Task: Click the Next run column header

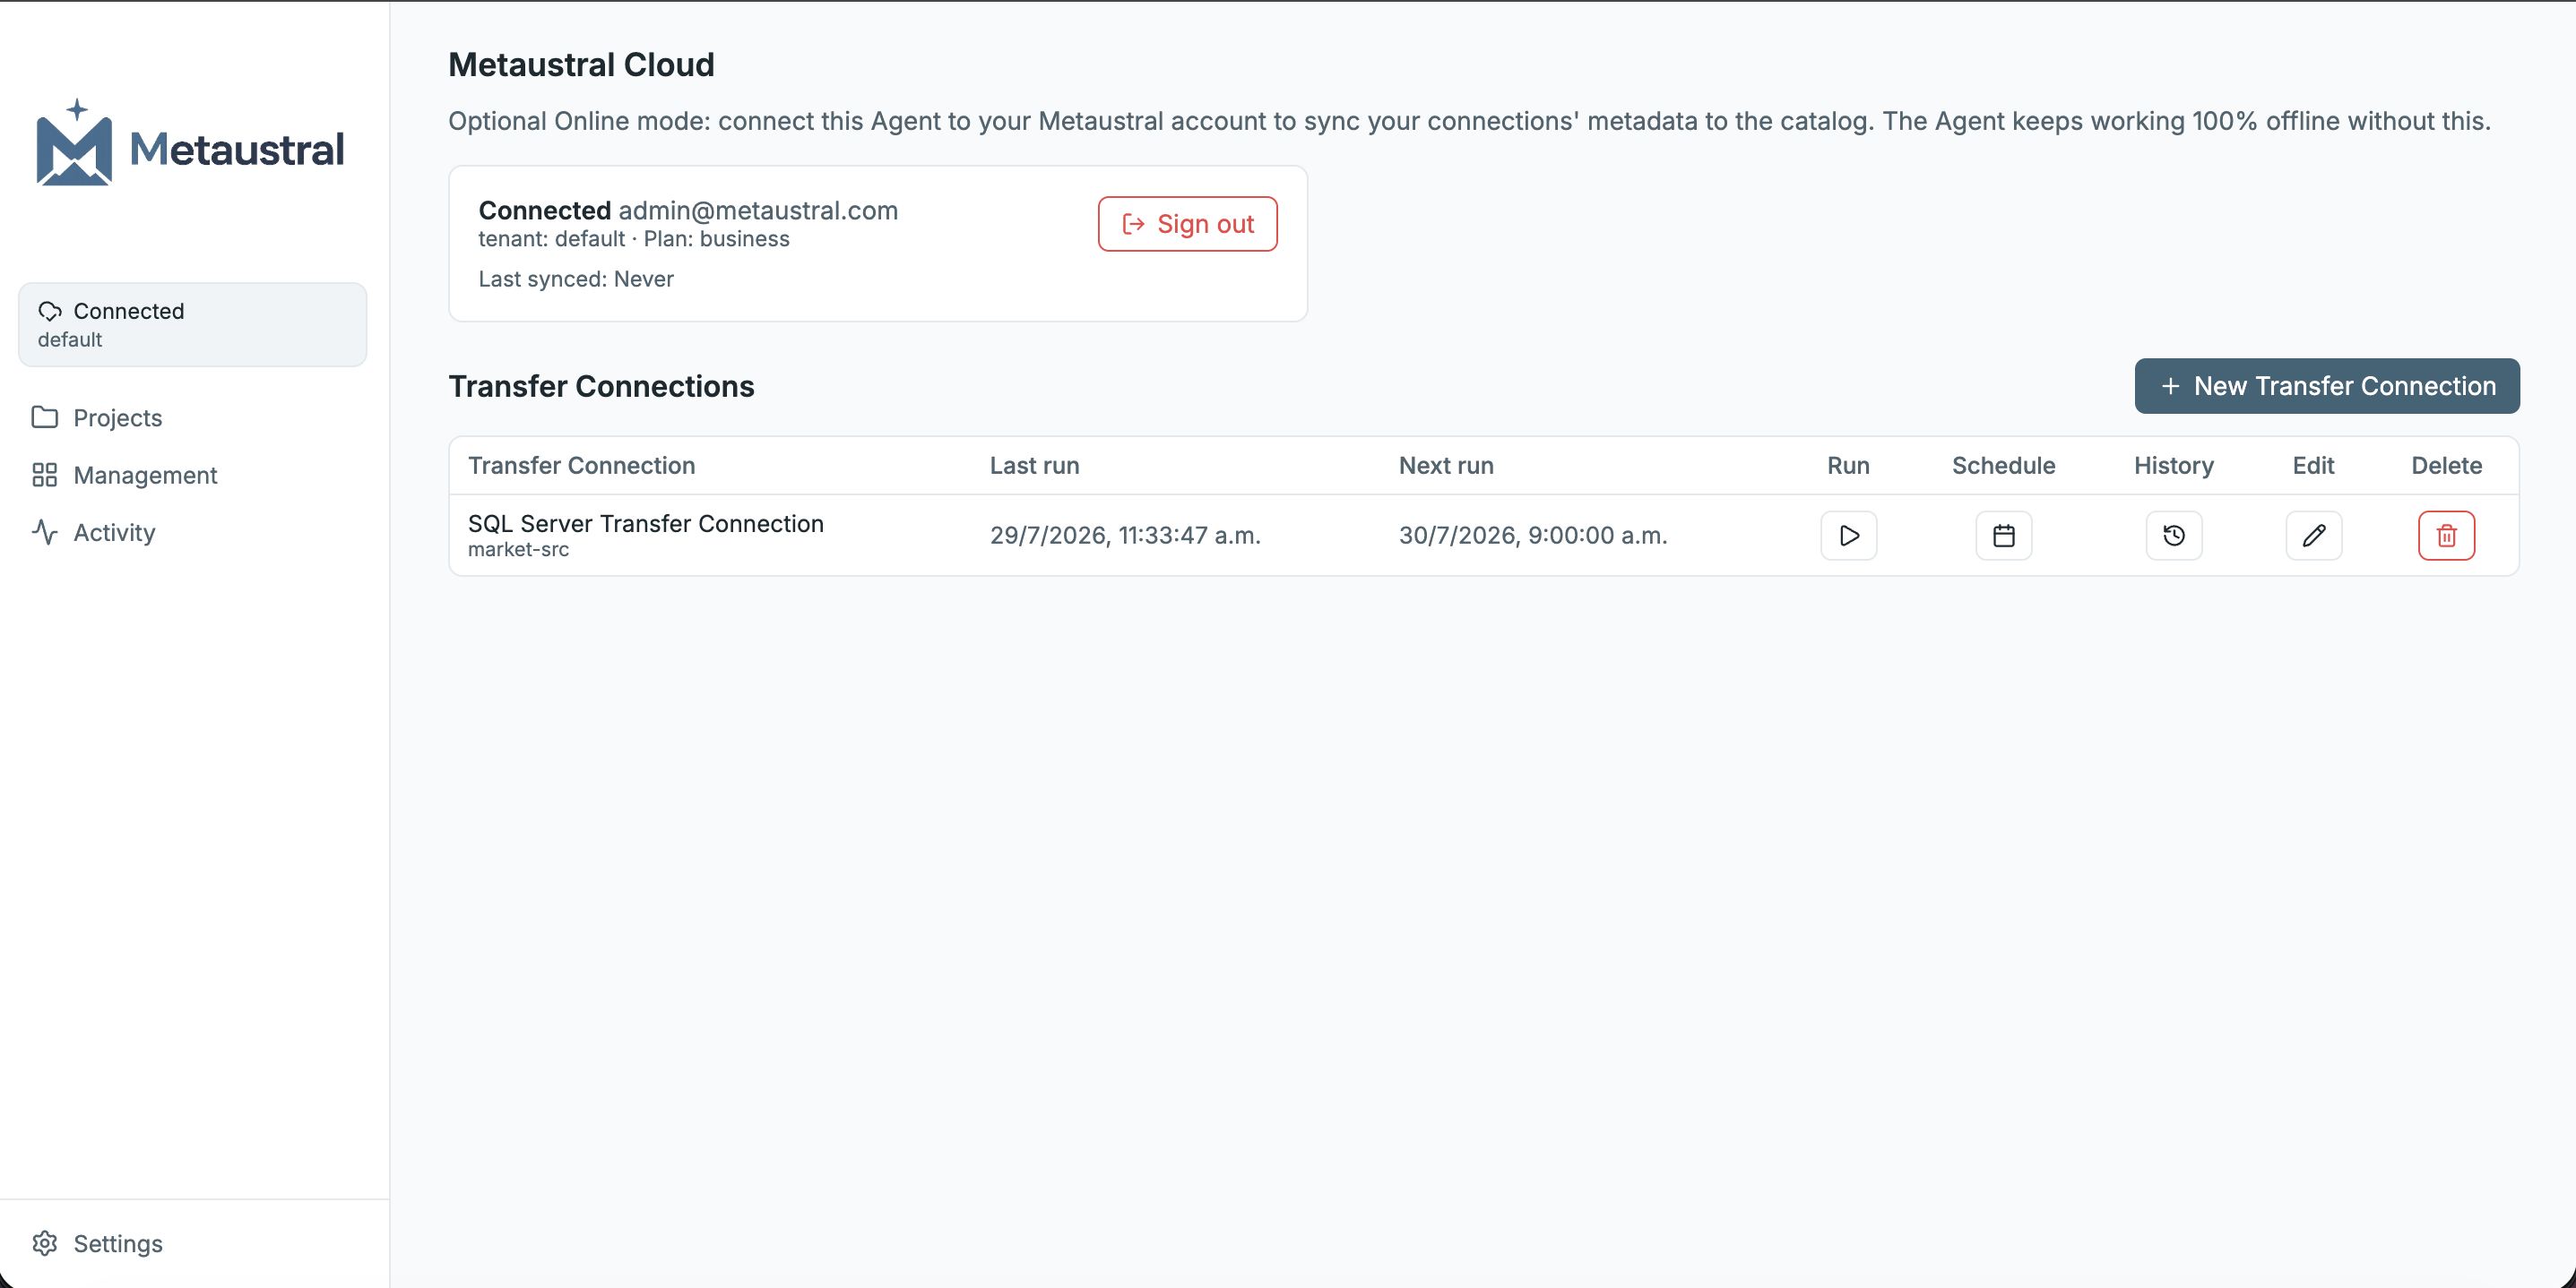Action: [1446, 466]
